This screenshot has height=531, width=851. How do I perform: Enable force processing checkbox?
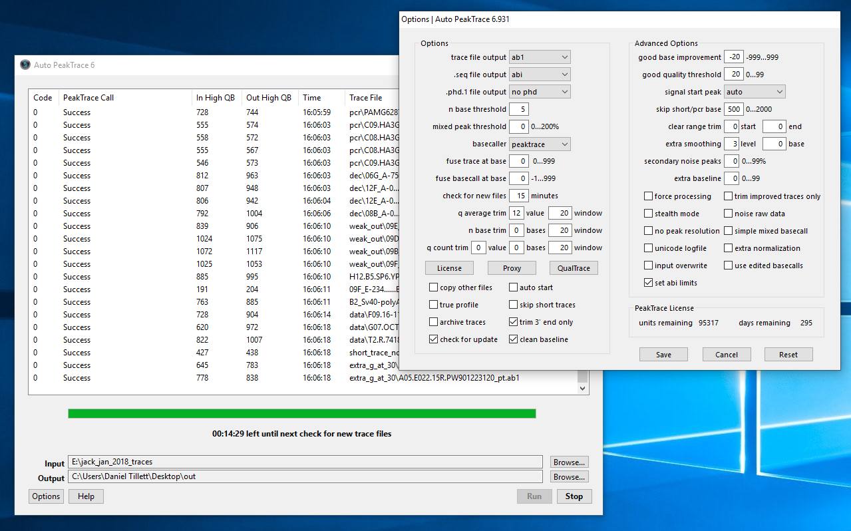click(x=649, y=196)
